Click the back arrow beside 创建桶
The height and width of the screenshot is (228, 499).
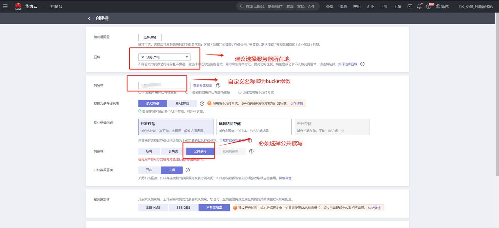tap(89, 18)
